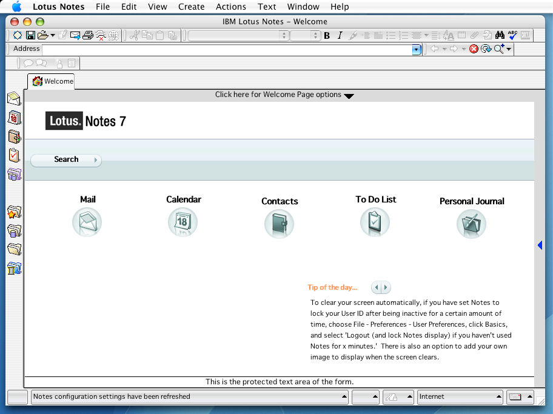Click the Bold formatting button
553x414 pixels.
(327, 36)
